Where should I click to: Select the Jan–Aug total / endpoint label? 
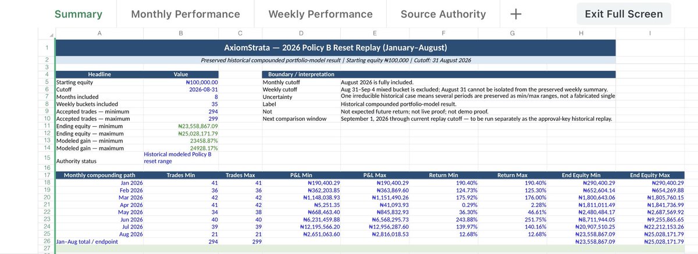click(x=99, y=241)
